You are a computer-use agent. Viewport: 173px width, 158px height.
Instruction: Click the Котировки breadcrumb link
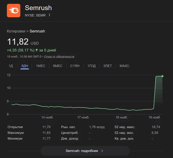[16, 31]
